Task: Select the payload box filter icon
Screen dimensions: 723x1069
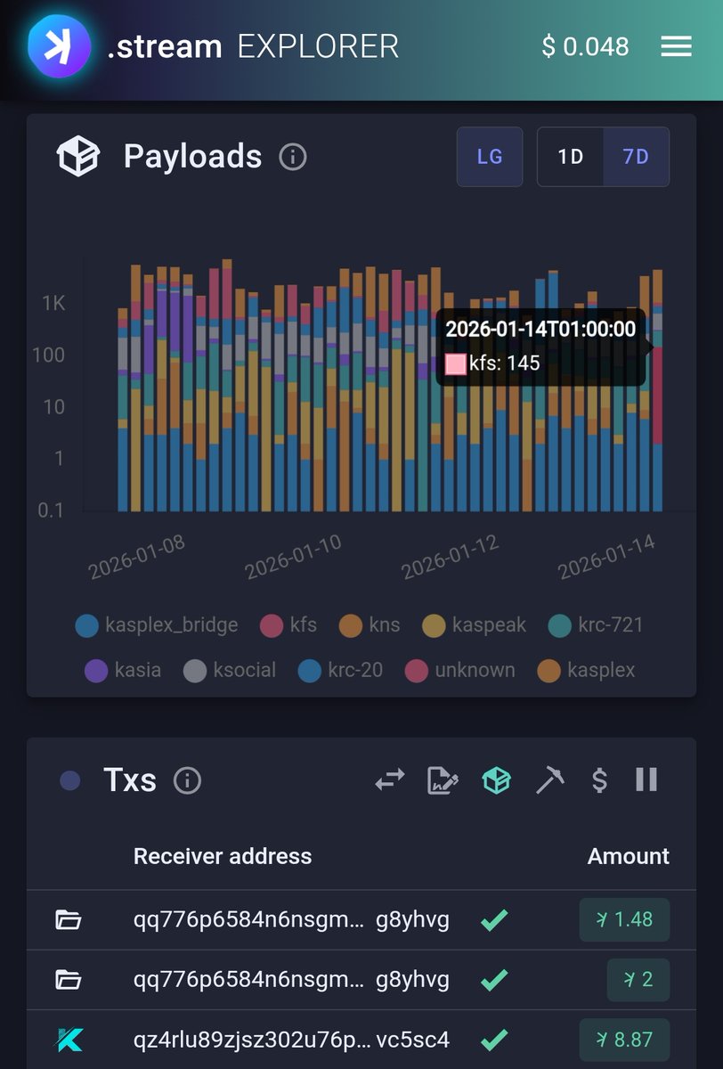Action: 496,781
